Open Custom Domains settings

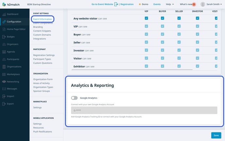click(42, 35)
